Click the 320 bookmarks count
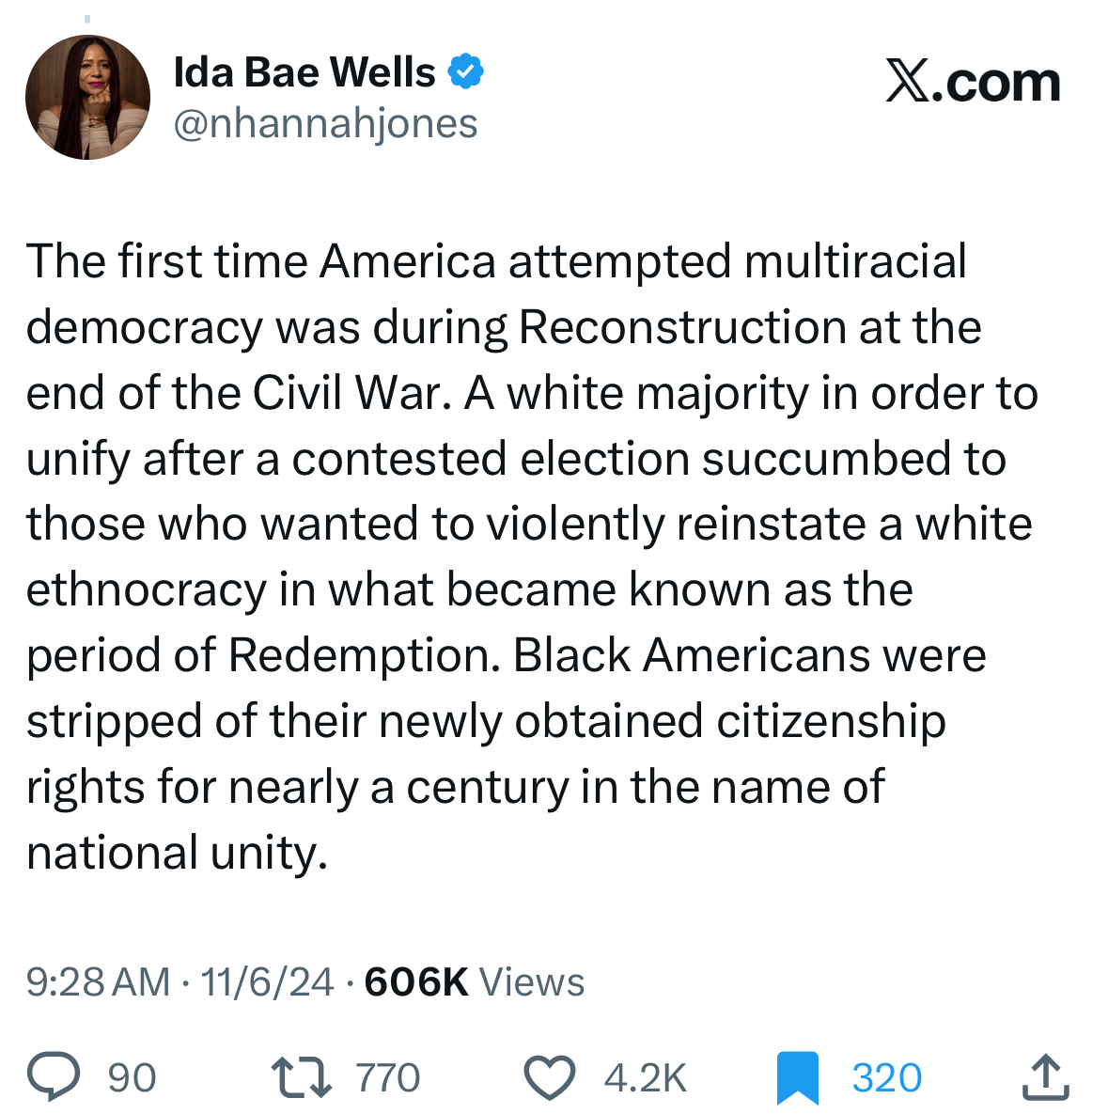 [x=886, y=1078]
